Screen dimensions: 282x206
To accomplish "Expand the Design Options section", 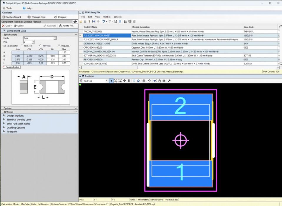I will (x=15, y=116).
